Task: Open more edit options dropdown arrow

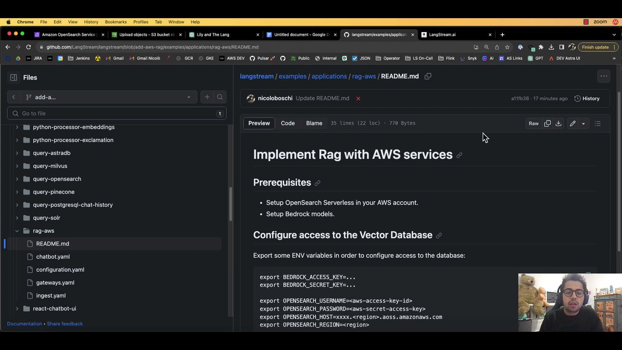Action: 583,123
